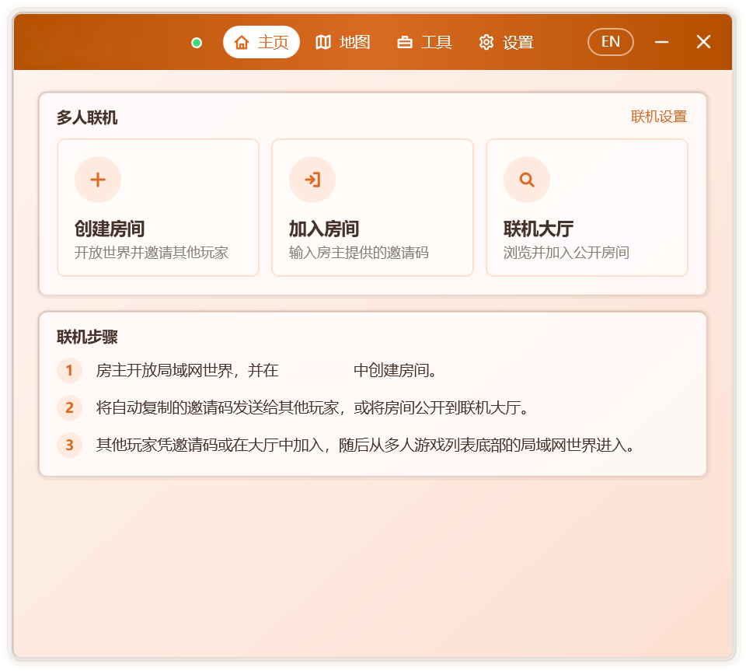Close the application window
This screenshot has height=671, width=746.
(704, 42)
